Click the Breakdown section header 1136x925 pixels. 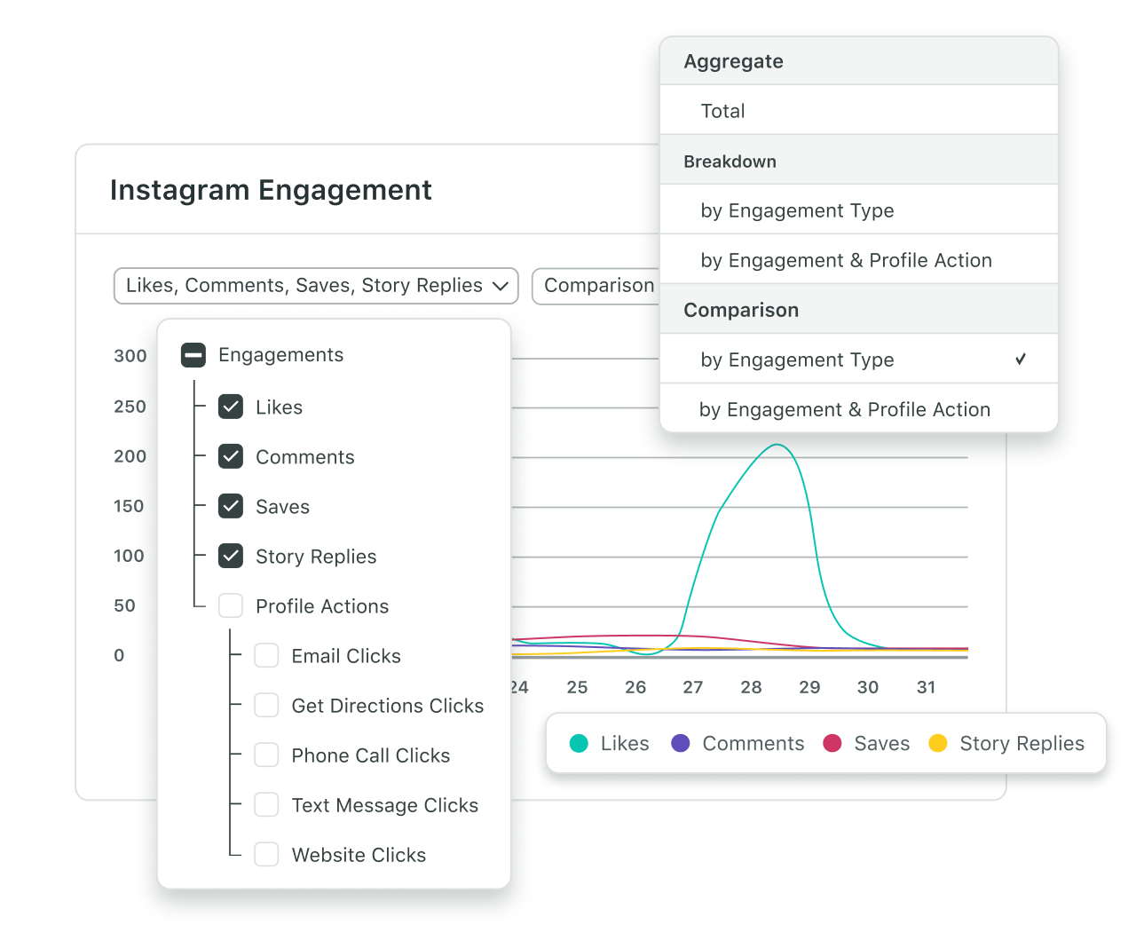pyautogui.click(x=859, y=161)
